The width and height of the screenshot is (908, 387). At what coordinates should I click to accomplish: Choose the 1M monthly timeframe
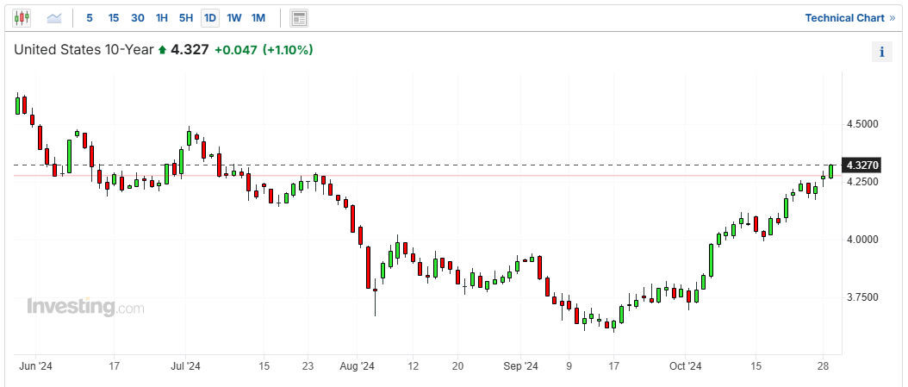[x=258, y=18]
